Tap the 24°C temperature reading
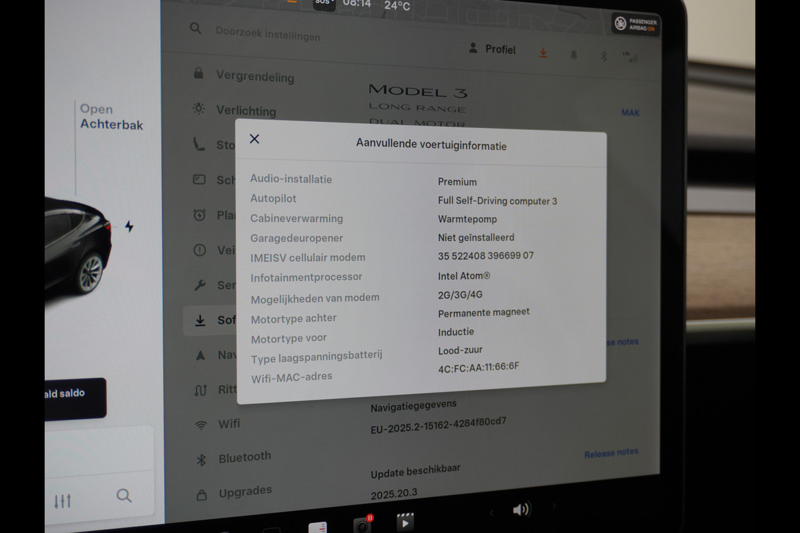The width and height of the screenshot is (800, 533). [x=397, y=6]
